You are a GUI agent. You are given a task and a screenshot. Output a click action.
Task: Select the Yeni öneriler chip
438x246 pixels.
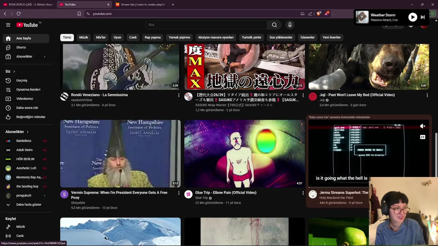332,38
